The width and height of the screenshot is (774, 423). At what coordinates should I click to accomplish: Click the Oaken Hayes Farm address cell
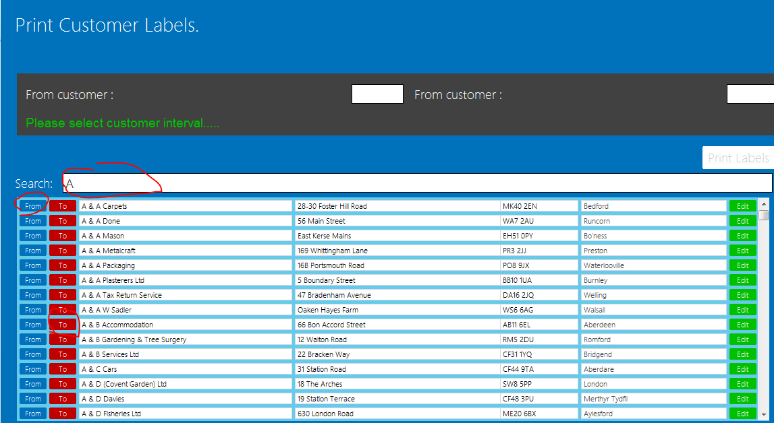tap(397, 310)
